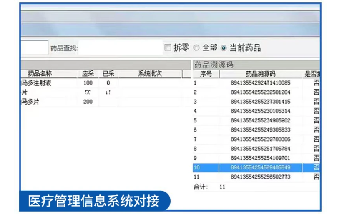Click trace code row number 5
Viewport: 342px width, 214px height.
point(195,120)
